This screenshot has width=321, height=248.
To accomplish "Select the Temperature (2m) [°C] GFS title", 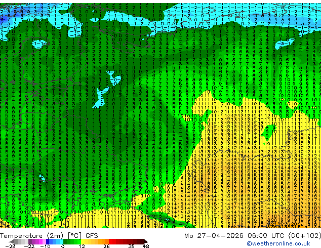I will coord(49,236).
